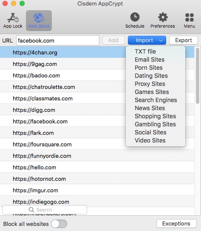Select the https://indiegogo.com row
201x231 pixels.
point(97,202)
